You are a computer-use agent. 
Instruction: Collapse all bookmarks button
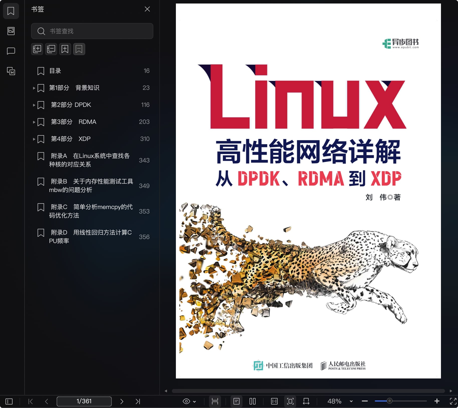pos(51,49)
